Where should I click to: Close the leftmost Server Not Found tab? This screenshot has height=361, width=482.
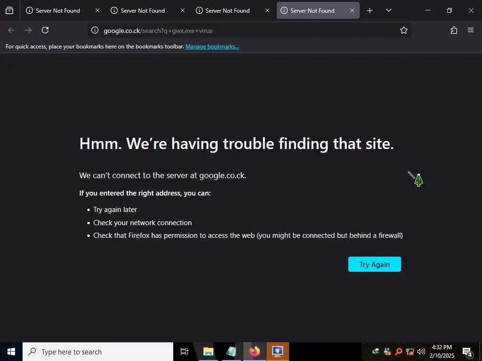coord(97,10)
